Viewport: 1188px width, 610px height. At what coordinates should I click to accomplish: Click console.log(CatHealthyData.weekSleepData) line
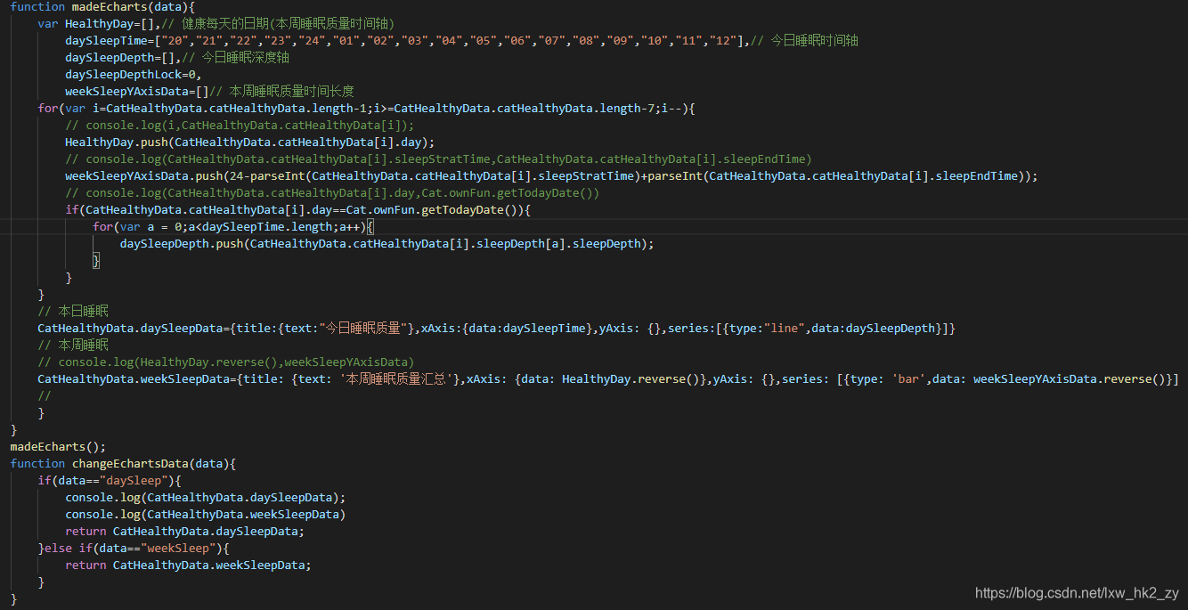tap(205, 515)
